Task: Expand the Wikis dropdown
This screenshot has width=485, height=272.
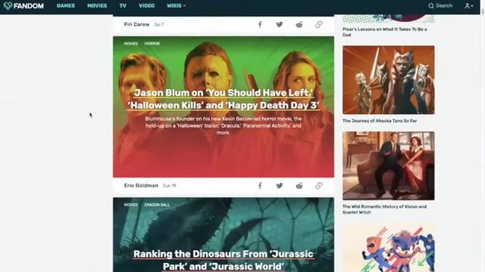Action: pos(176,5)
